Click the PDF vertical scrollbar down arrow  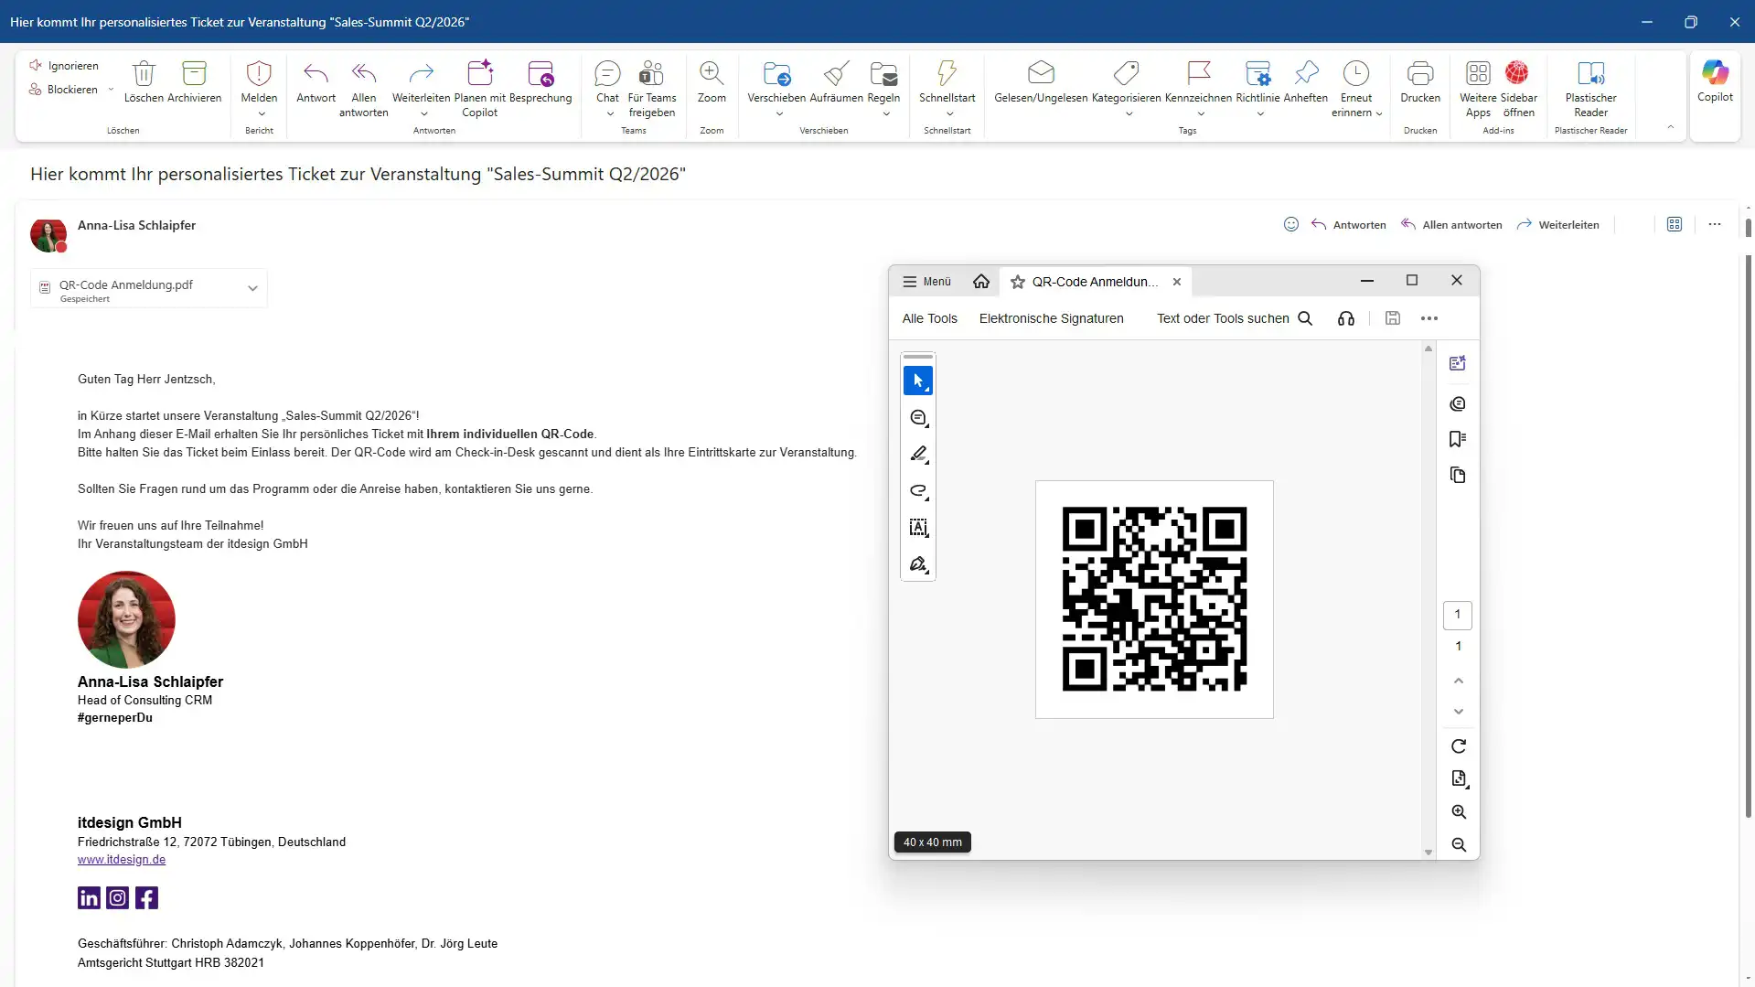point(1429,853)
